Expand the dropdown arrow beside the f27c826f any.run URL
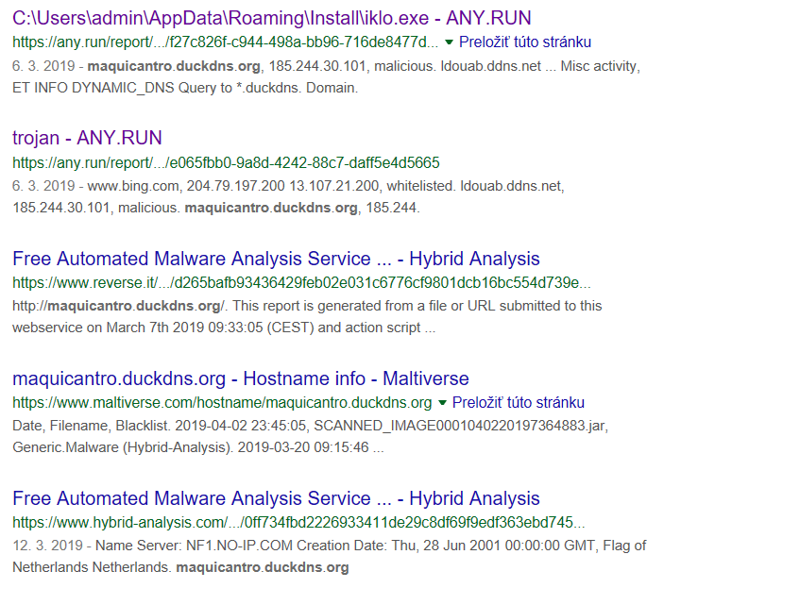 [449, 42]
